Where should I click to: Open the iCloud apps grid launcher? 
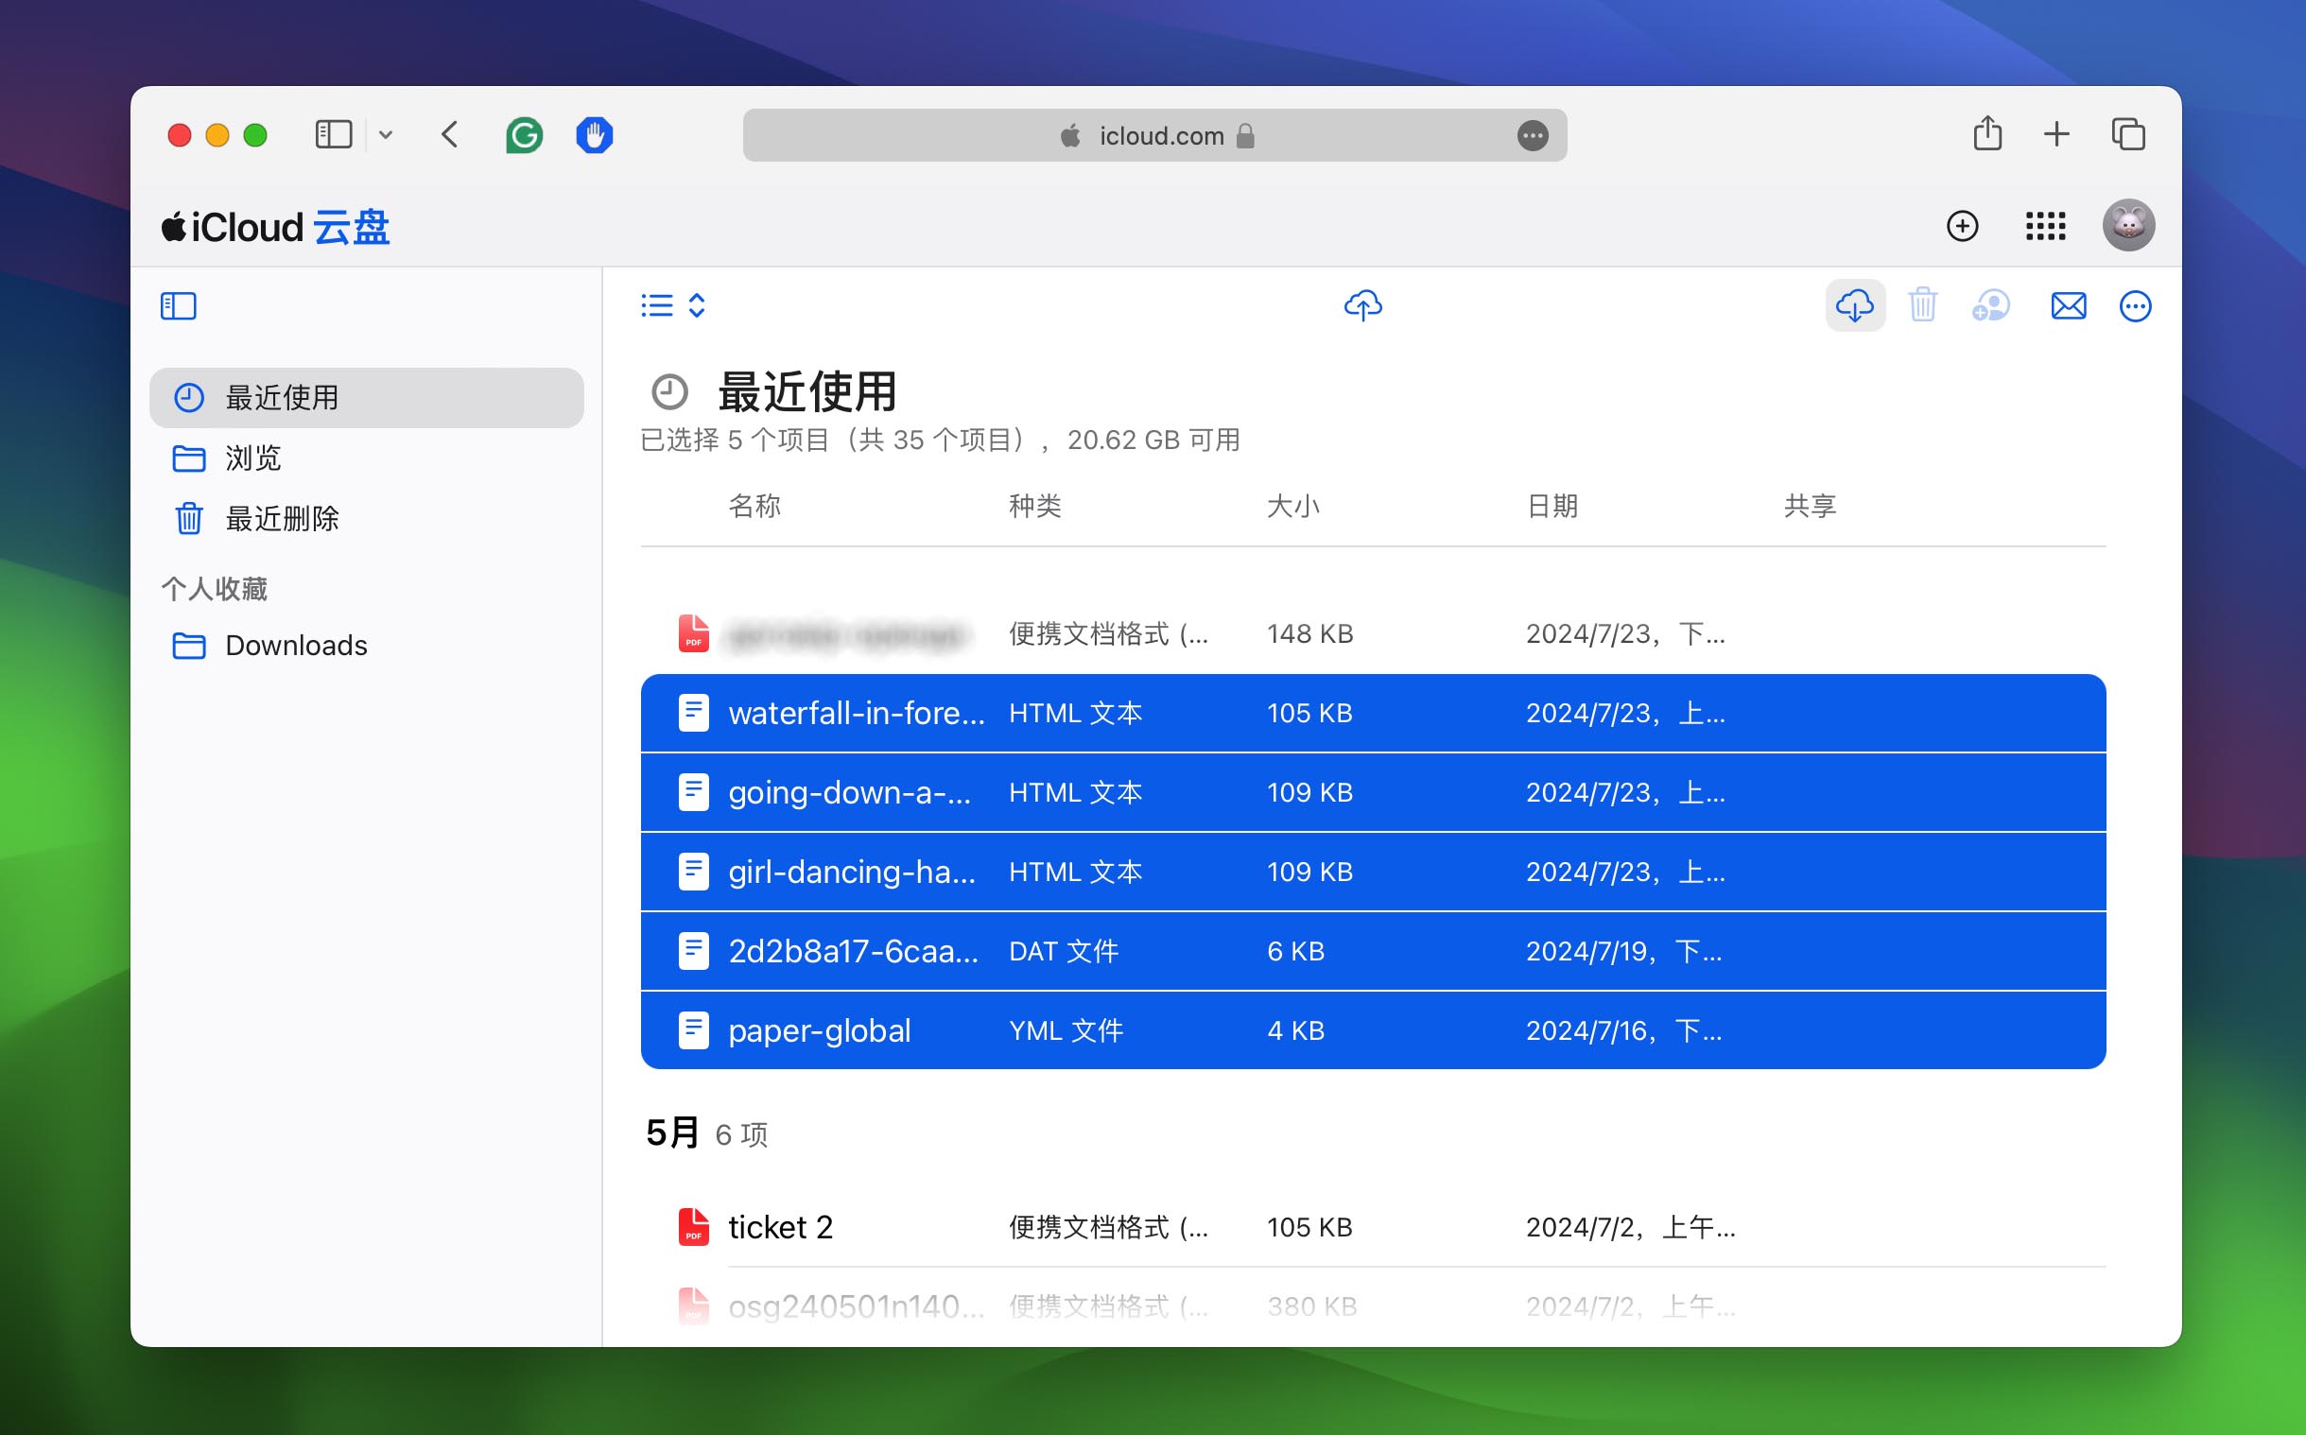[x=2045, y=226]
